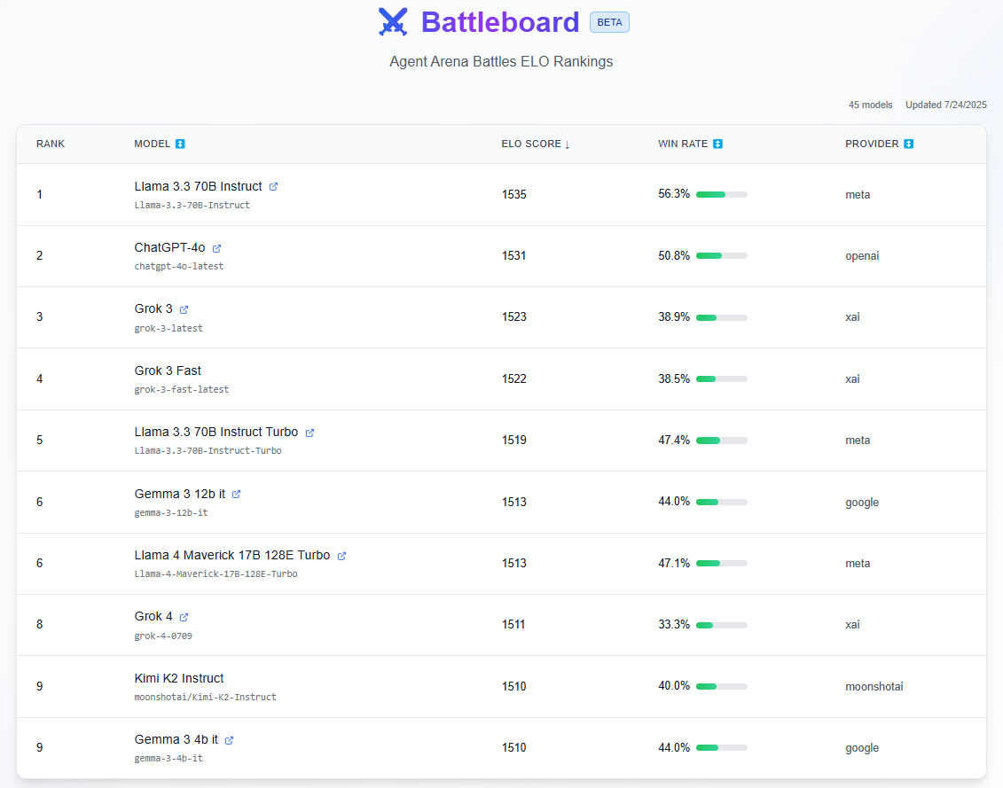Click the provider moonshotai
Viewport: 1003px width, 788px height.
pyautogui.click(x=874, y=686)
